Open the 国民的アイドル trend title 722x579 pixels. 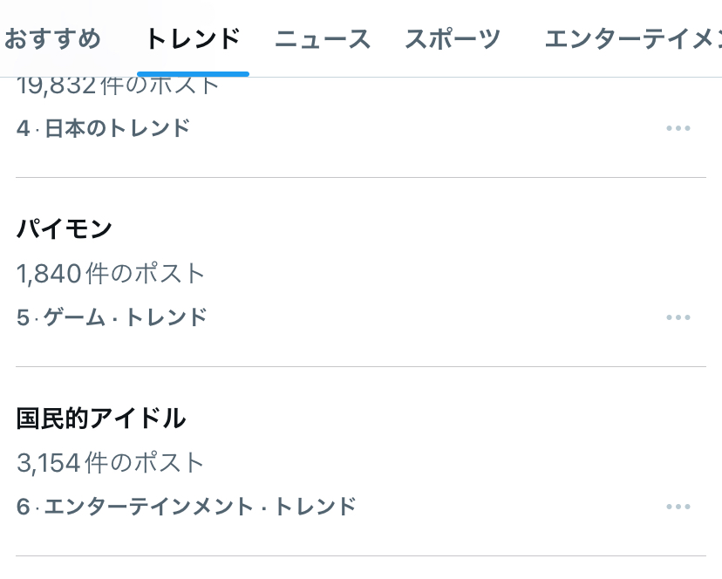[x=101, y=419]
